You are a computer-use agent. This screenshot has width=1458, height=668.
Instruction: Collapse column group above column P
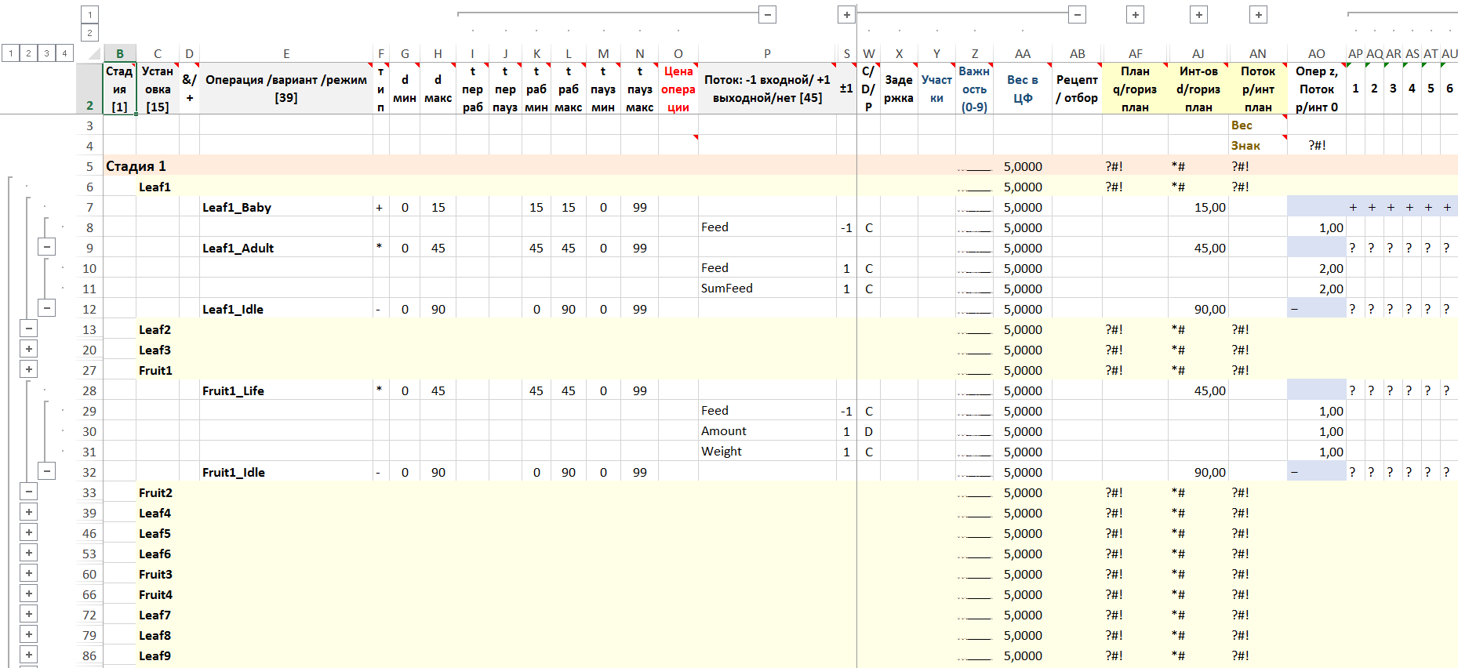pos(768,14)
